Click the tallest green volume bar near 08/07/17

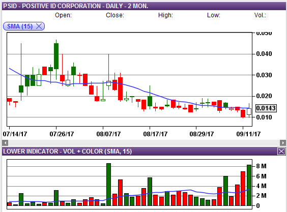pyautogui.click(x=108, y=185)
